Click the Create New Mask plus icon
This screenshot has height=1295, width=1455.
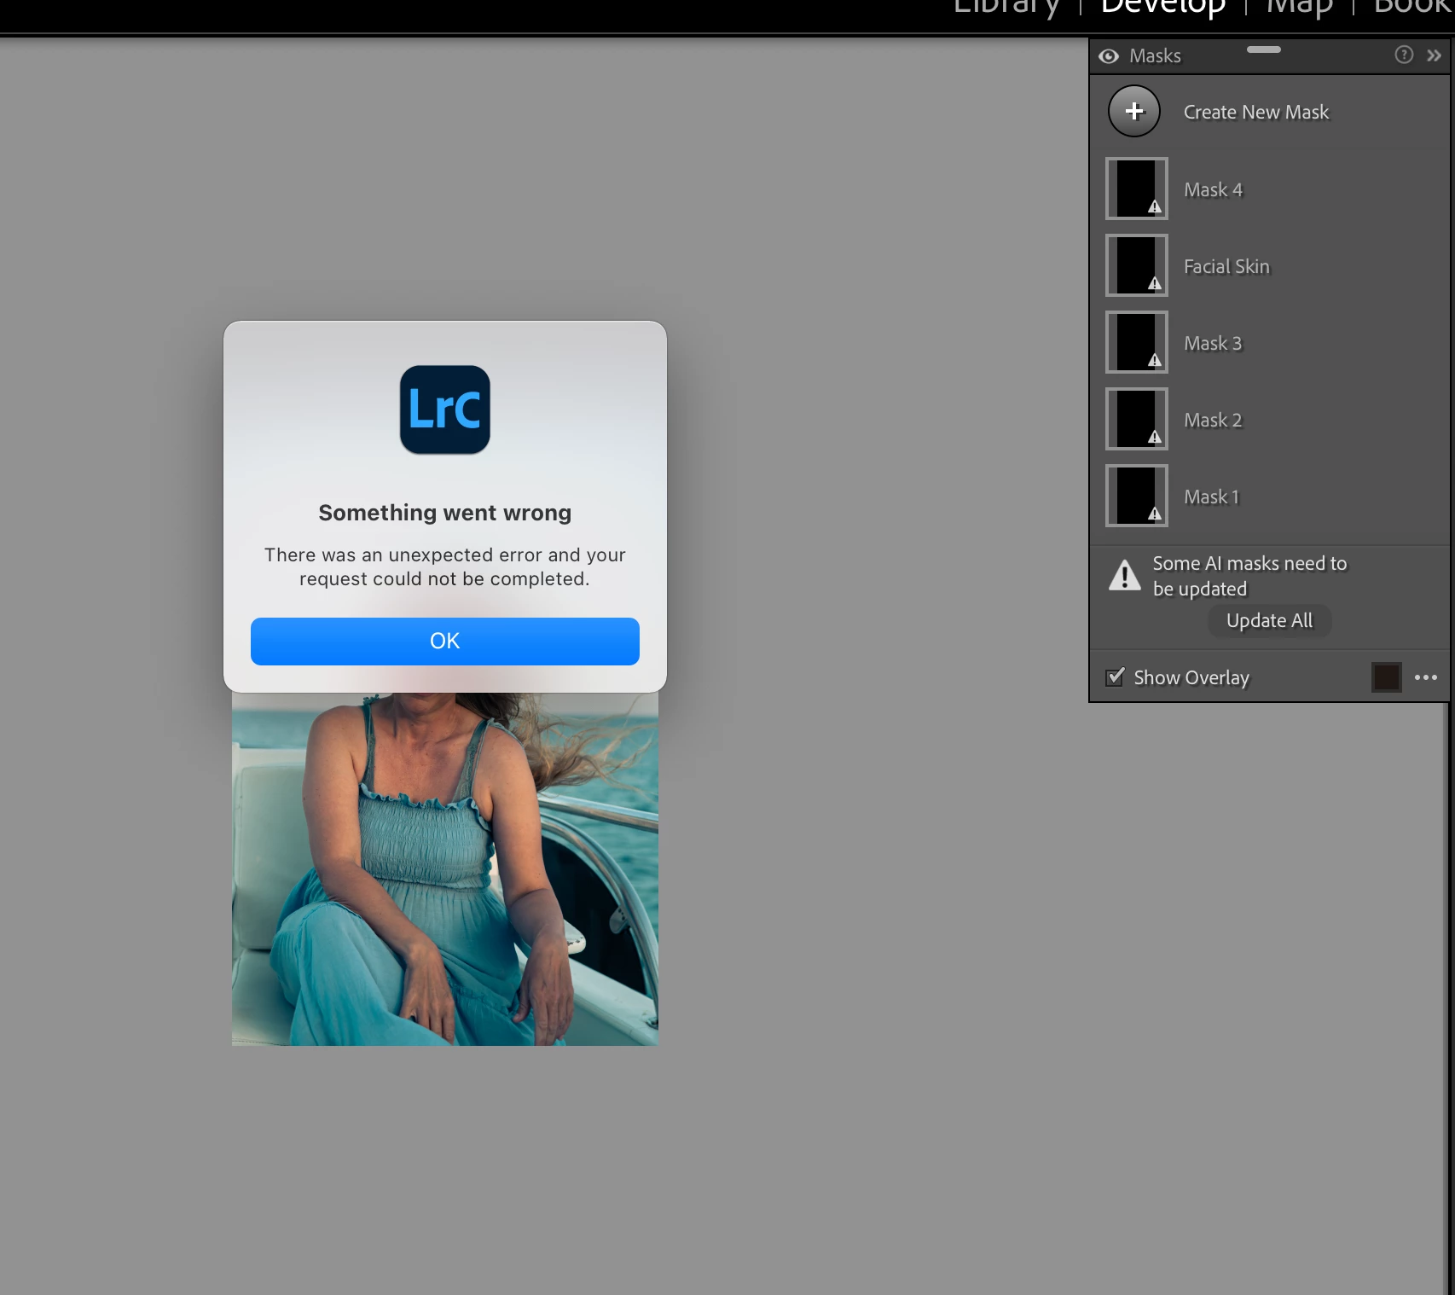point(1133,111)
